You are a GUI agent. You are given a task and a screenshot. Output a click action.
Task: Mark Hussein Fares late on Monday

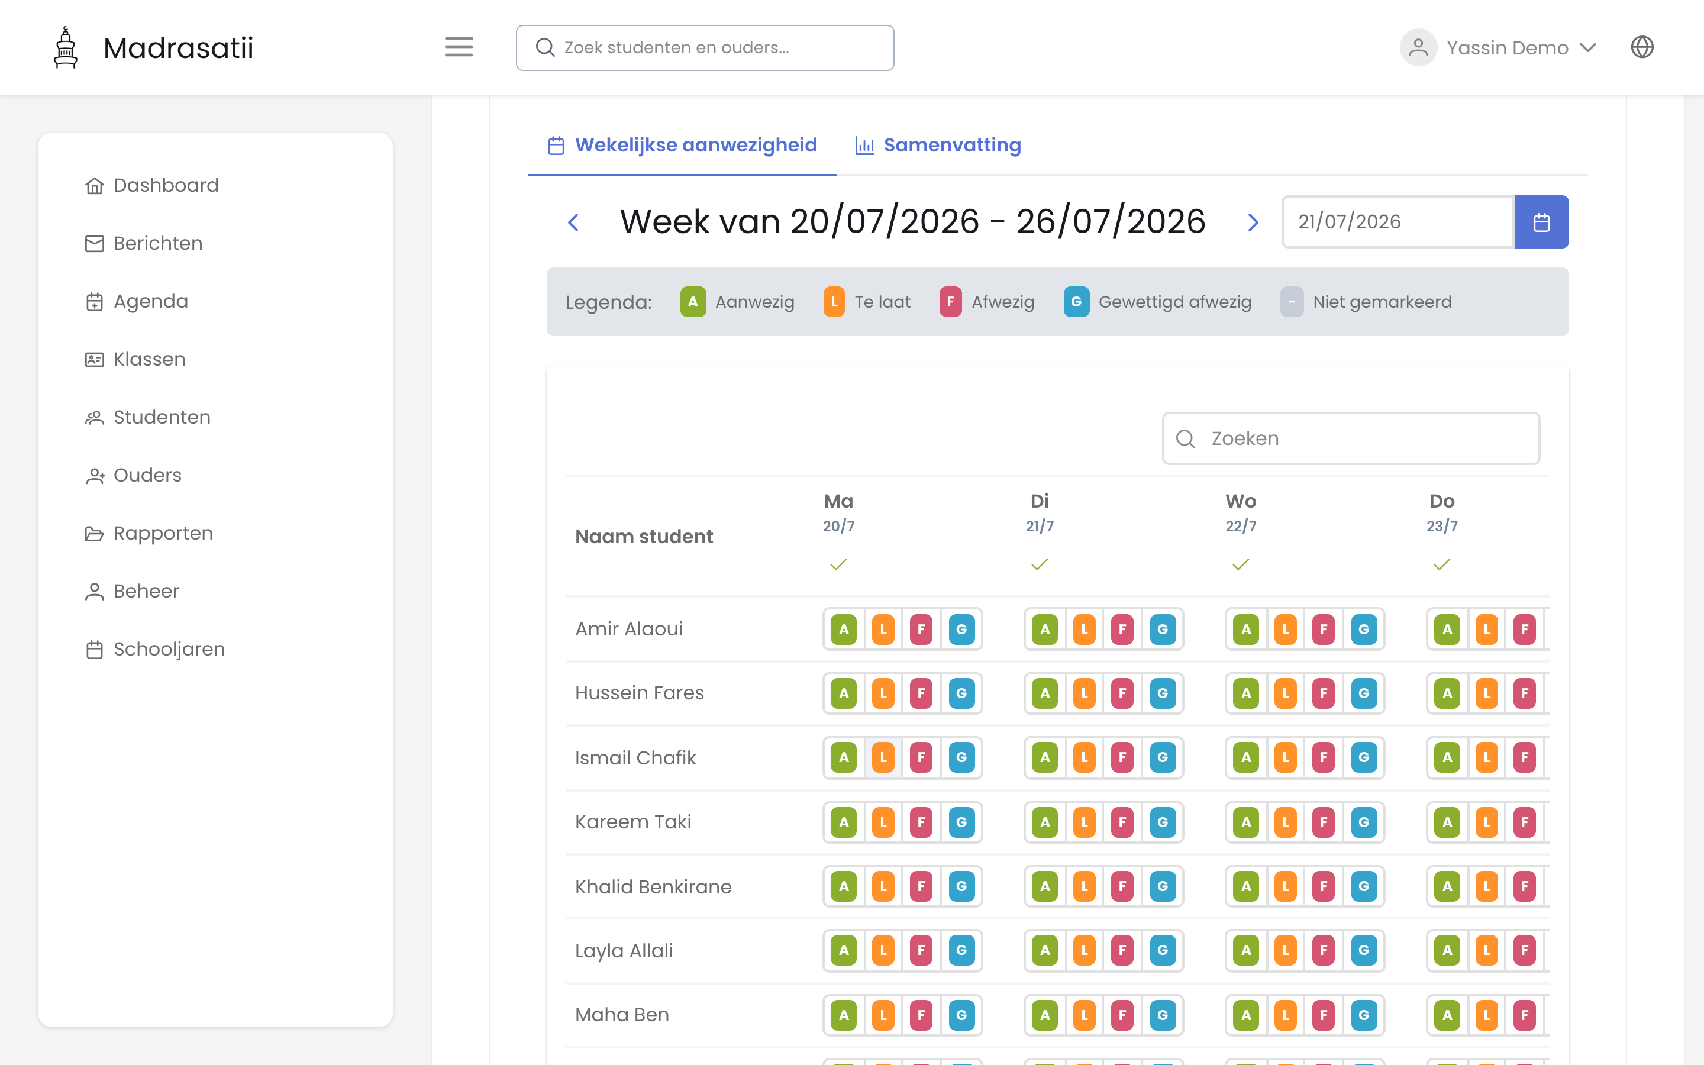[883, 693]
